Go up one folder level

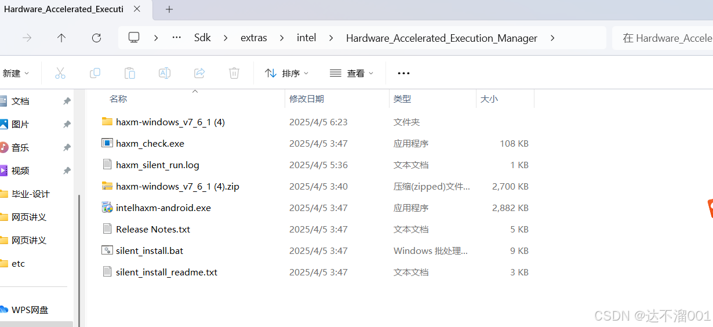click(x=61, y=38)
